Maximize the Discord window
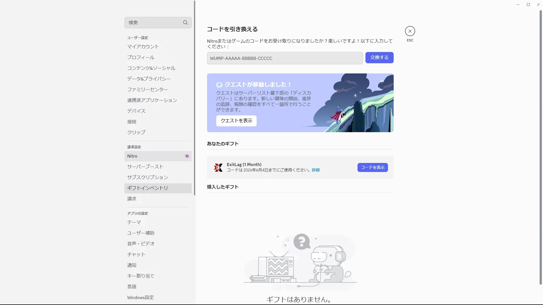543x305 pixels. click(528, 5)
